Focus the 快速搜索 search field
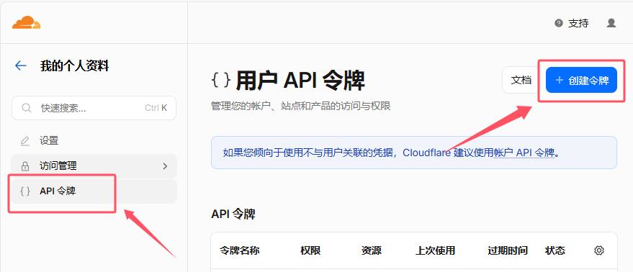This screenshot has width=633, height=272. pos(94,108)
